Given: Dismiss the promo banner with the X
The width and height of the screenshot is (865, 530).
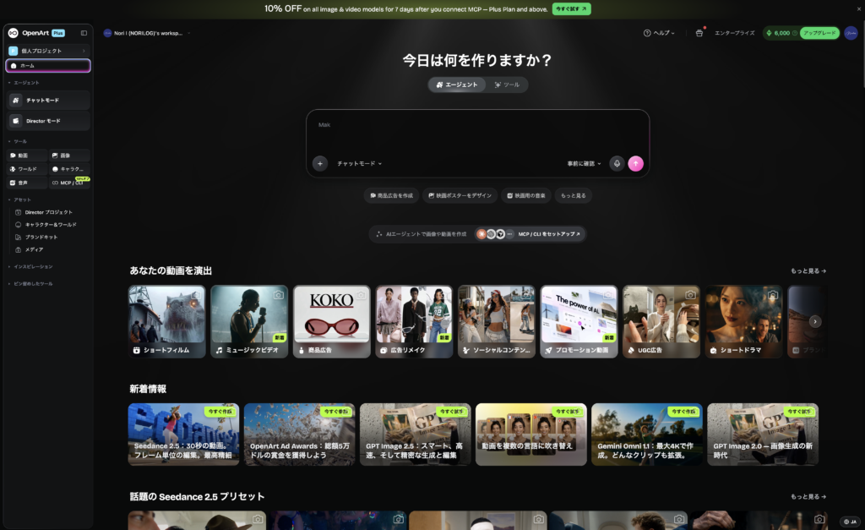Looking at the screenshot, I should [859, 8].
